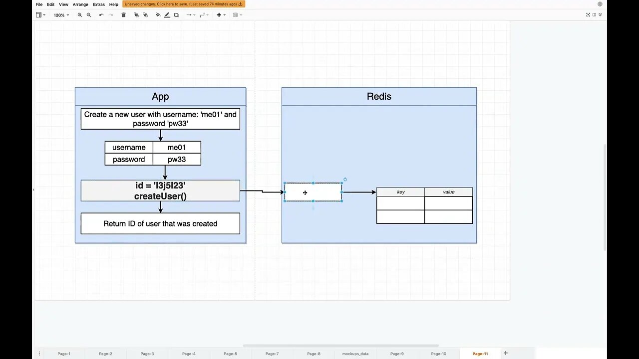Open the Edit menu
639x359 pixels.
50,4
